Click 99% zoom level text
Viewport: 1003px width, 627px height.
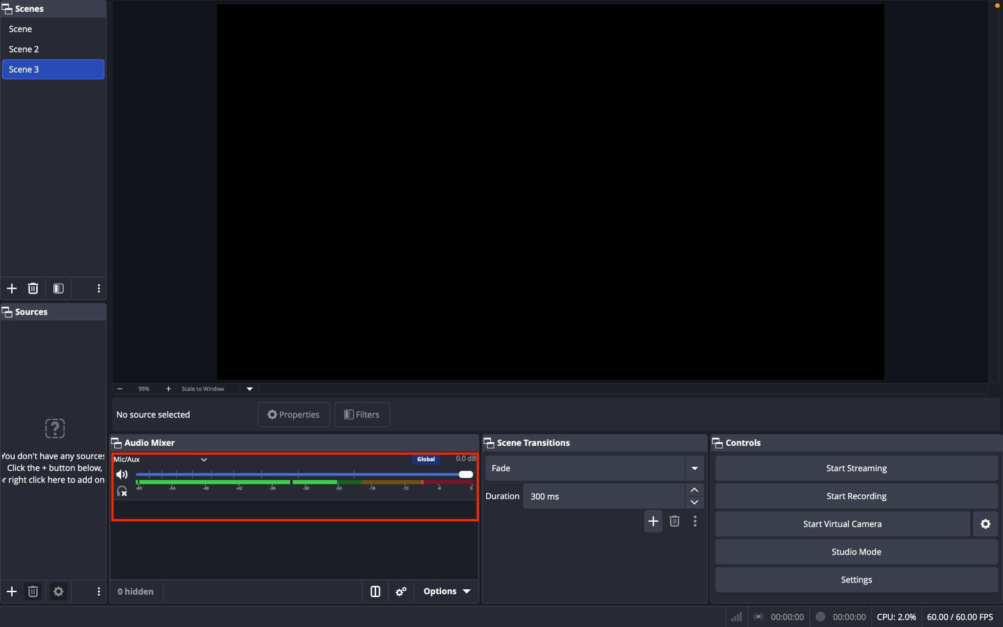(x=143, y=388)
